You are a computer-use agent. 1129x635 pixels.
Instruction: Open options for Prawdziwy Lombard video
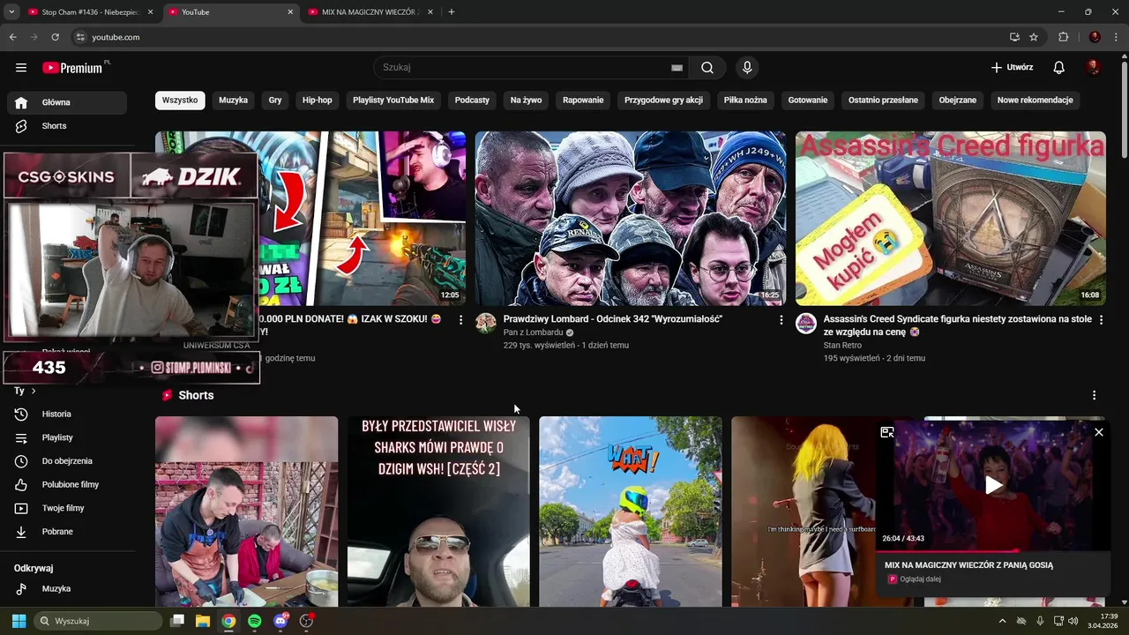781,320
